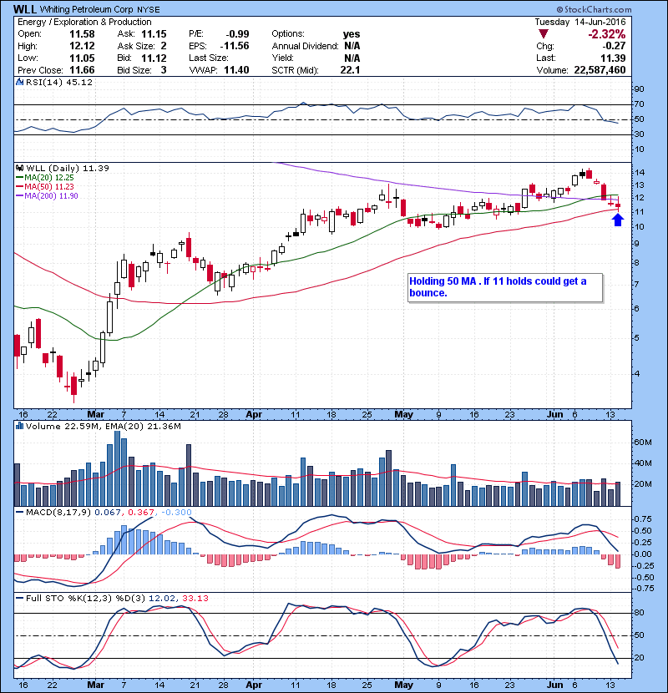The image size is (668, 693).
Task: Click the volume bars icon beside Volume label
Action: tap(20, 426)
